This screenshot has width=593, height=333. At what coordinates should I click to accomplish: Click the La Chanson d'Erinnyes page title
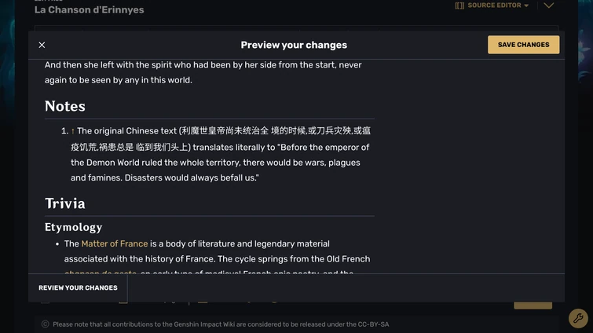(90, 10)
